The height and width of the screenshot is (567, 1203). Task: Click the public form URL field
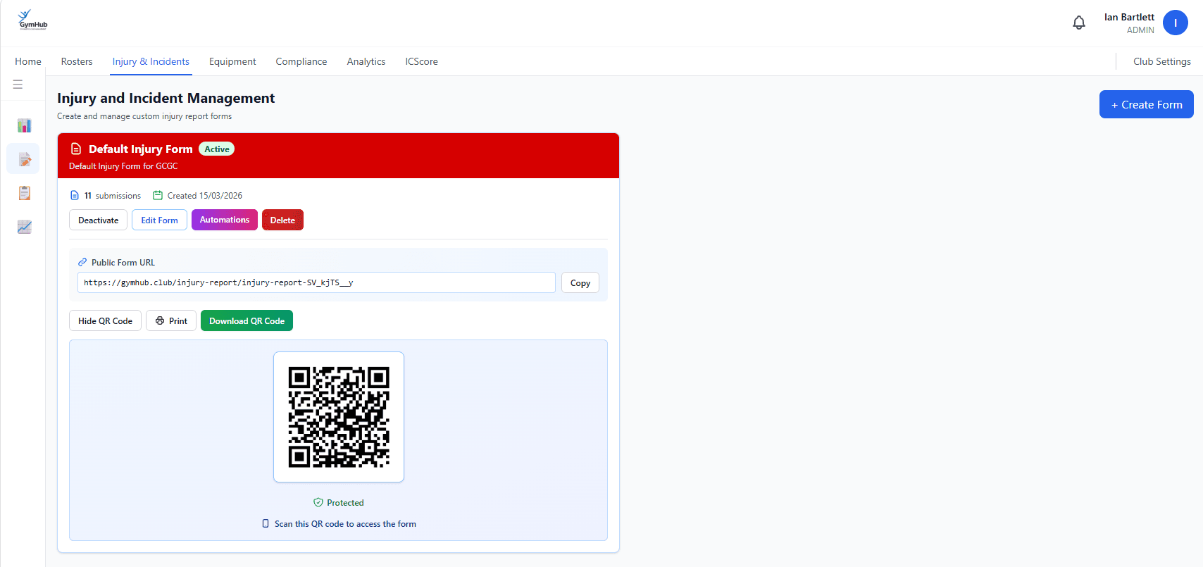316,282
